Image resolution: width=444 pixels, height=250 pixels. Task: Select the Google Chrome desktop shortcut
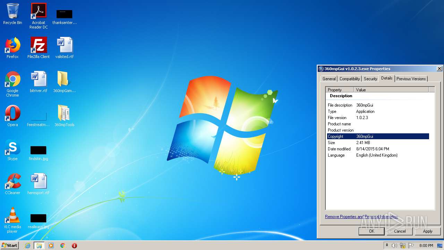(x=12, y=84)
